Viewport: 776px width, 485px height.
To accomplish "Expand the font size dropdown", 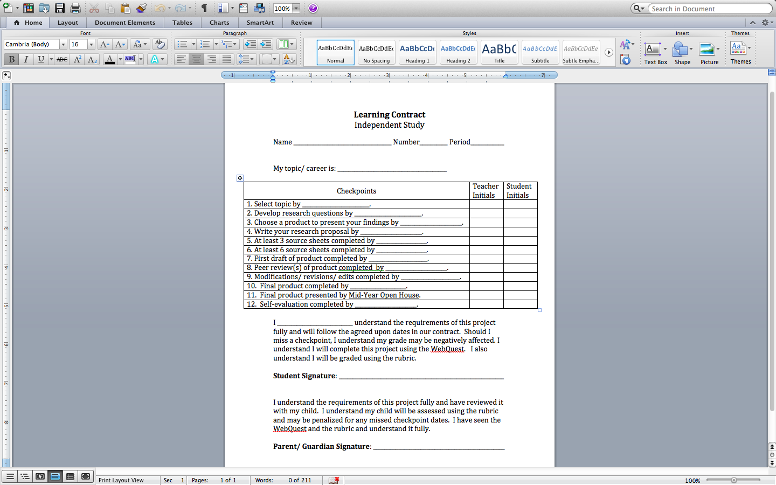I will [91, 44].
